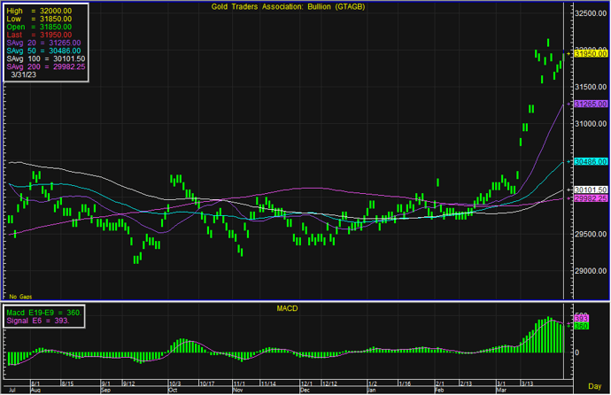
Task: Click the Macd E19-E9 legend line
Action: click(43, 313)
